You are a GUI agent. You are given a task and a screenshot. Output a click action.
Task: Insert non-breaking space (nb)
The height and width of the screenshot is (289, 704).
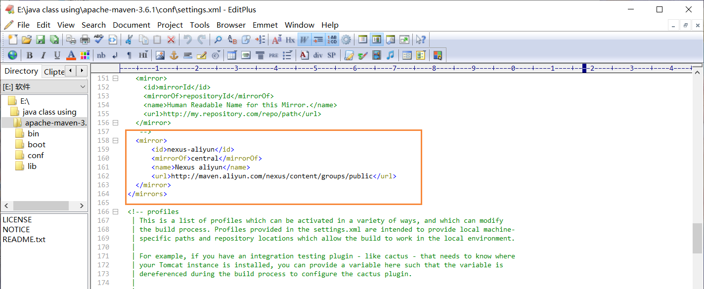click(101, 55)
